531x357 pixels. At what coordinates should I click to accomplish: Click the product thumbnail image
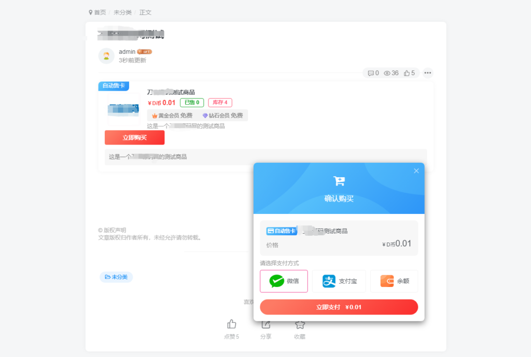coord(123,110)
